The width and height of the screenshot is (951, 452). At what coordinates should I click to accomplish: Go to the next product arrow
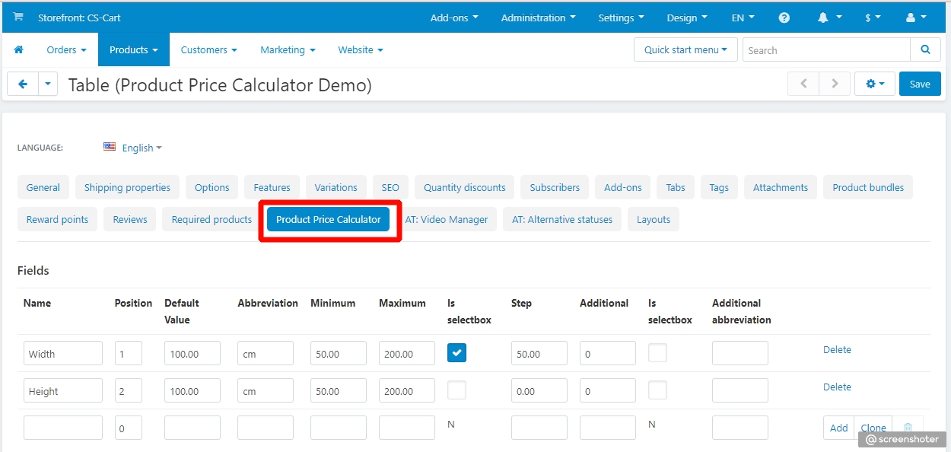[x=835, y=84]
